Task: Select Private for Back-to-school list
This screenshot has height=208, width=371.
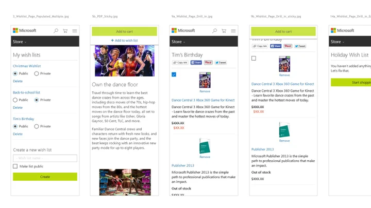Action: click(x=37, y=100)
